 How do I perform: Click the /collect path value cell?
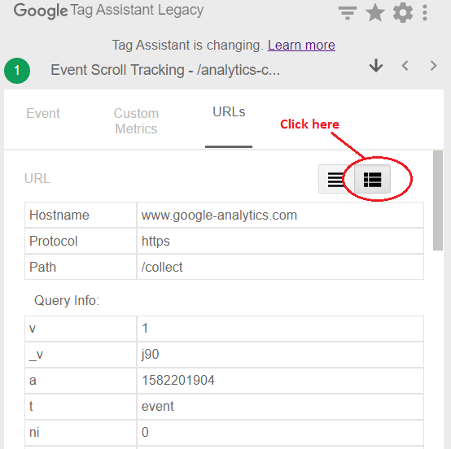(x=280, y=267)
